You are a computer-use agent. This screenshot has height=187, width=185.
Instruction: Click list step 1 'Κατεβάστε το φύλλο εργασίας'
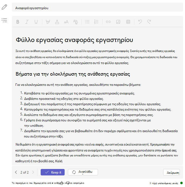pos(79,93)
